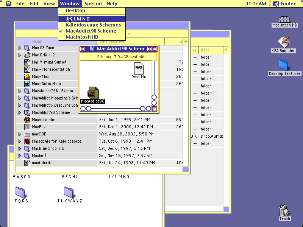The image size is (303, 227).
Task: Click the Trash can icon
Action: [x=284, y=210]
